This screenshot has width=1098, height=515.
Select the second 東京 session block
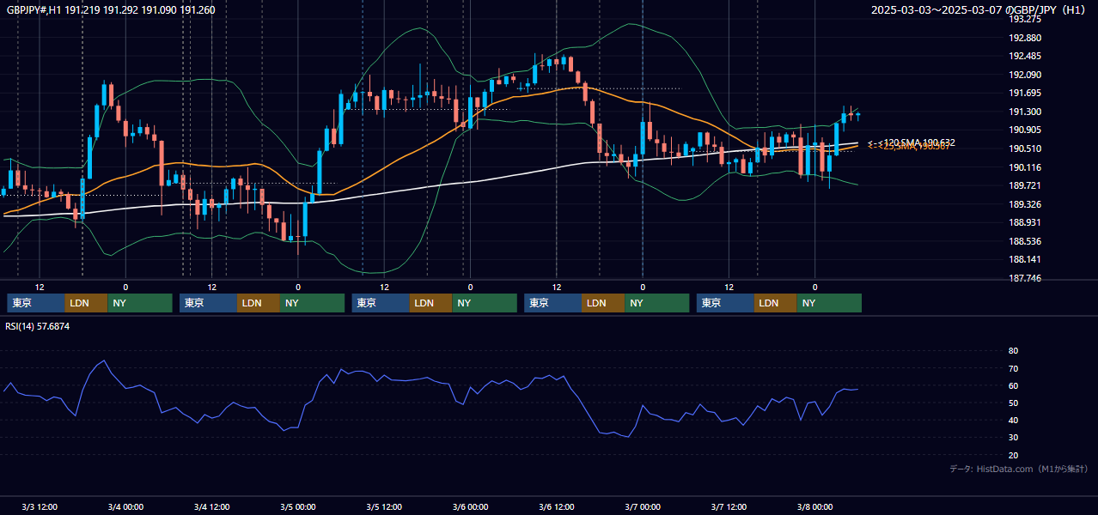[x=209, y=303]
